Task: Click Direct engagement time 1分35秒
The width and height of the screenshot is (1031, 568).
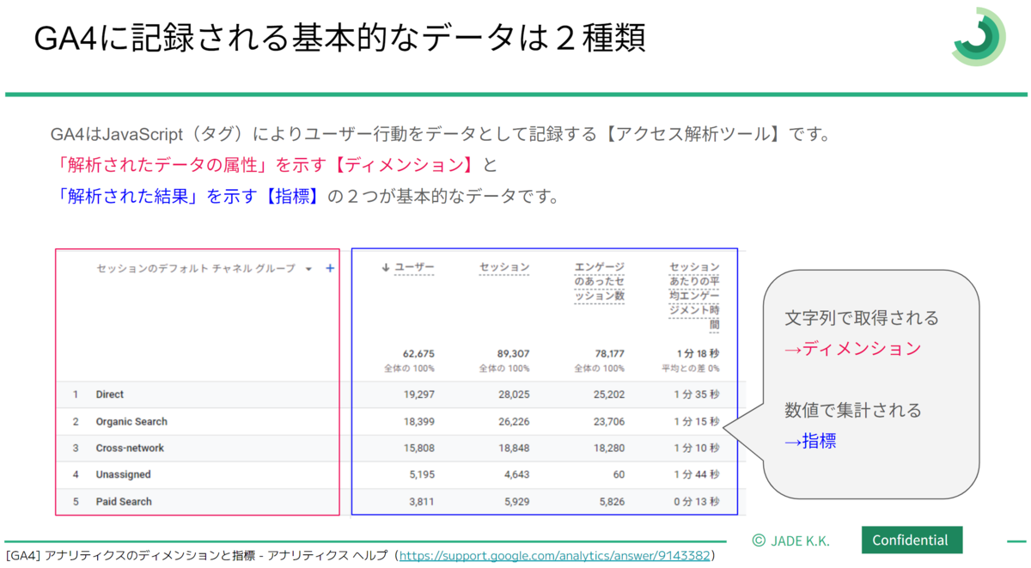Action: point(697,394)
